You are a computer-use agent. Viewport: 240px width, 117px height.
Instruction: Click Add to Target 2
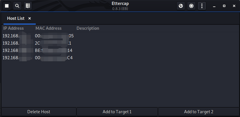198,112
